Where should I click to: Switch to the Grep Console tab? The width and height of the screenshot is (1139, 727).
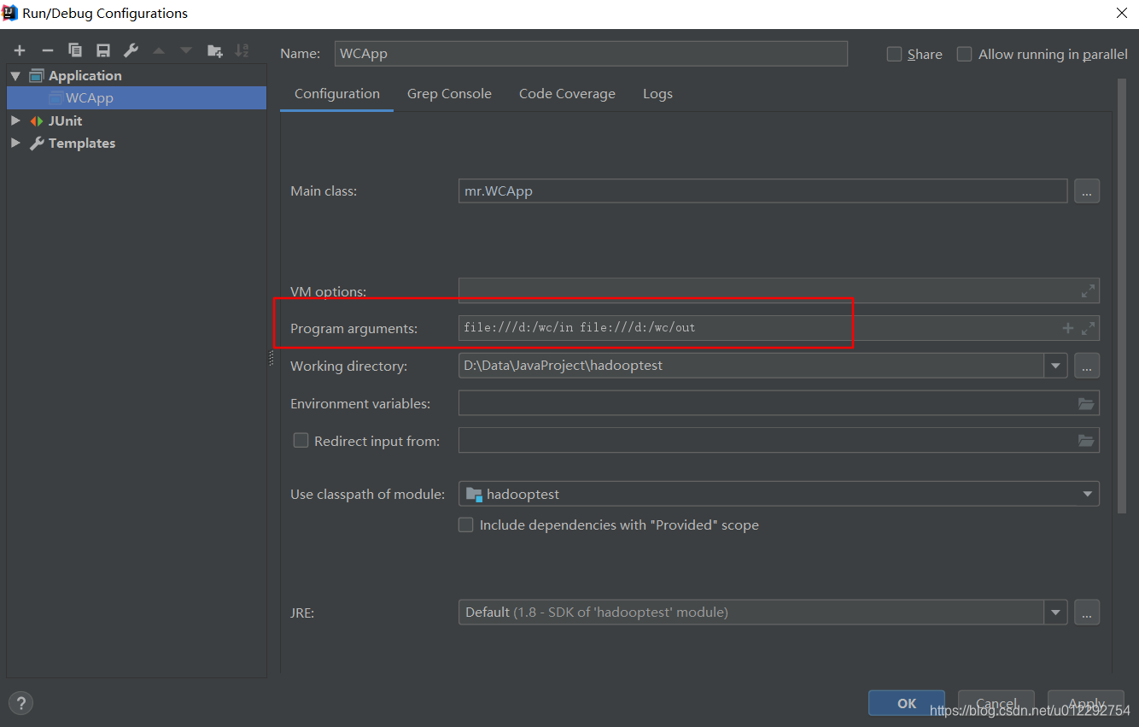[x=449, y=94]
